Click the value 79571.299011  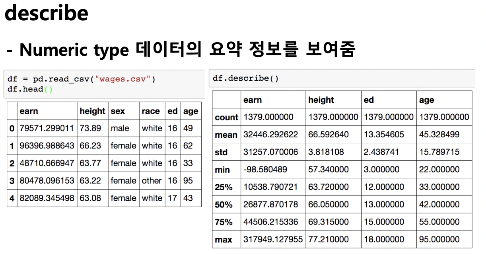(x=47, y=128)
